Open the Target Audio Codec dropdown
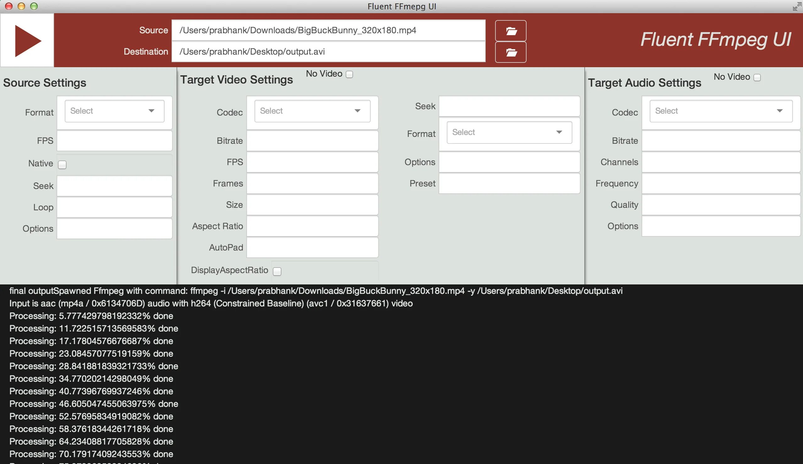This screenshot has width=803, height=464. [721, 111]
